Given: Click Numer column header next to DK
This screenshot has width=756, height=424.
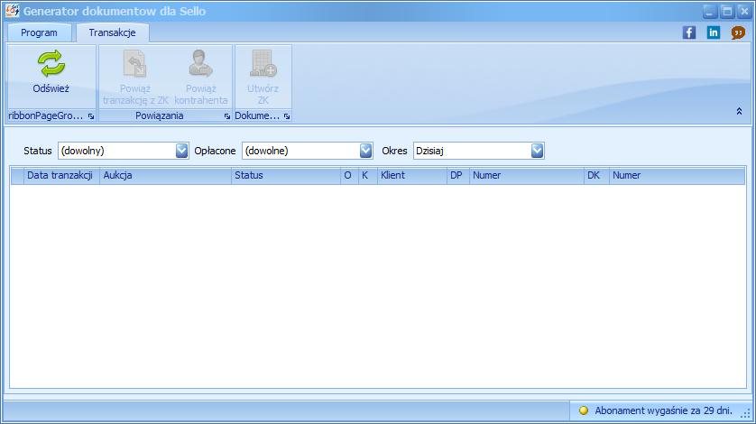Looking at the screenshot, I should [x=677, y=176].
